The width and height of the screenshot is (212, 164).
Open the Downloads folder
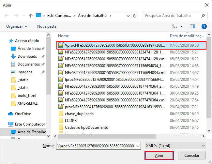[x=27, y=56]
